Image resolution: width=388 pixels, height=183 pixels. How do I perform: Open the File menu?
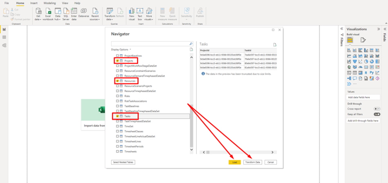(x=7, y=3)
